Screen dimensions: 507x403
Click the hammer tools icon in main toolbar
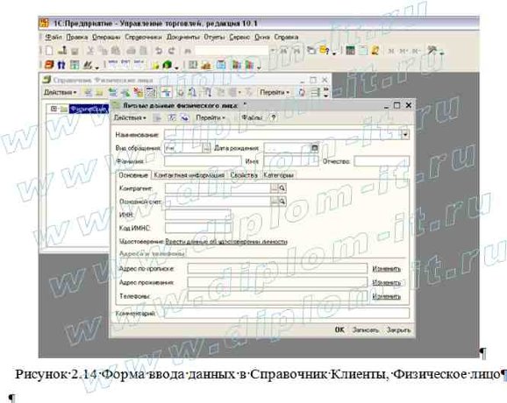432,51
